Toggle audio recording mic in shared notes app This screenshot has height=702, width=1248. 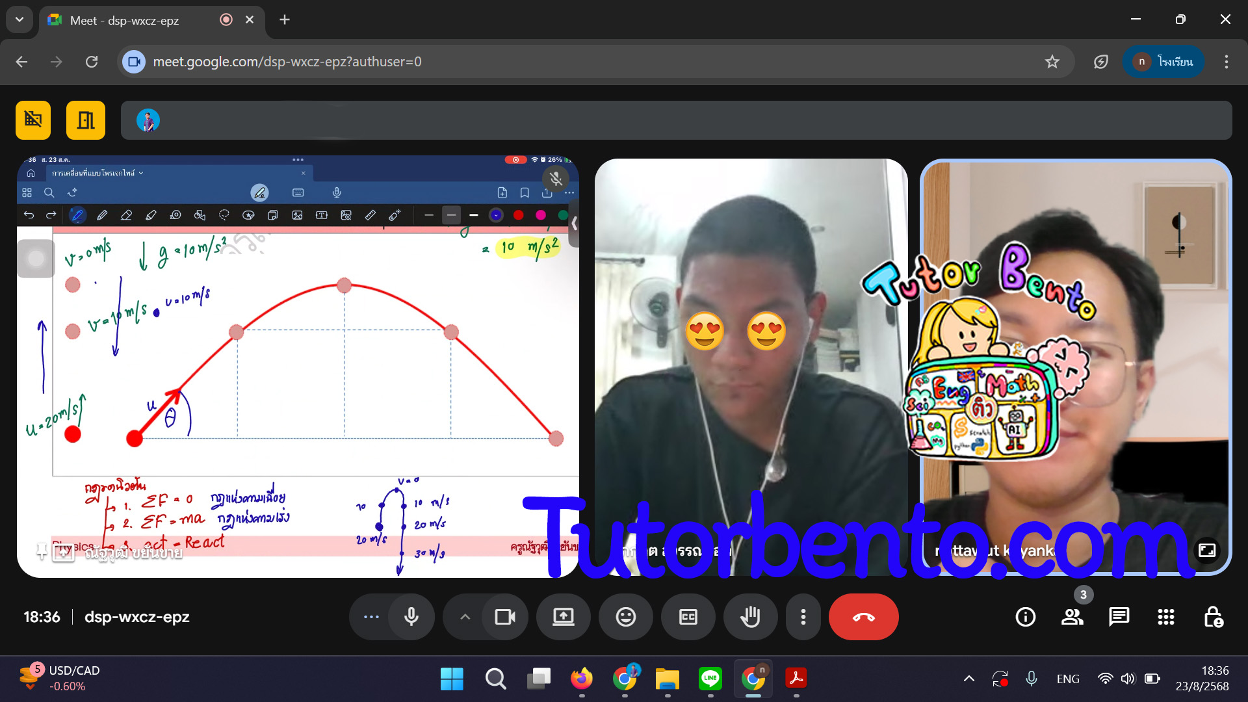[x=337, y=192]
